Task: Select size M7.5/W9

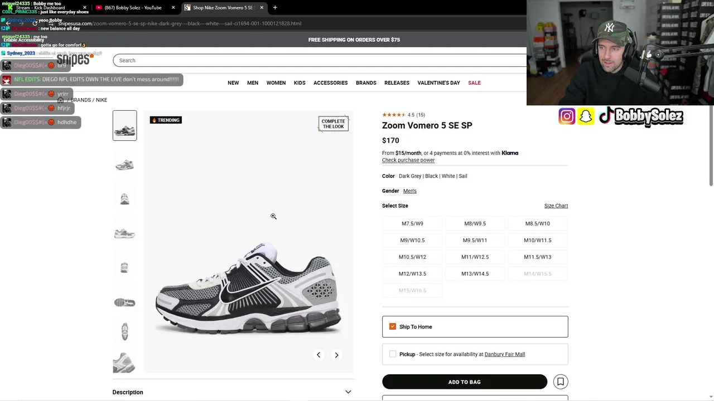Action: (x=412, y=223)
